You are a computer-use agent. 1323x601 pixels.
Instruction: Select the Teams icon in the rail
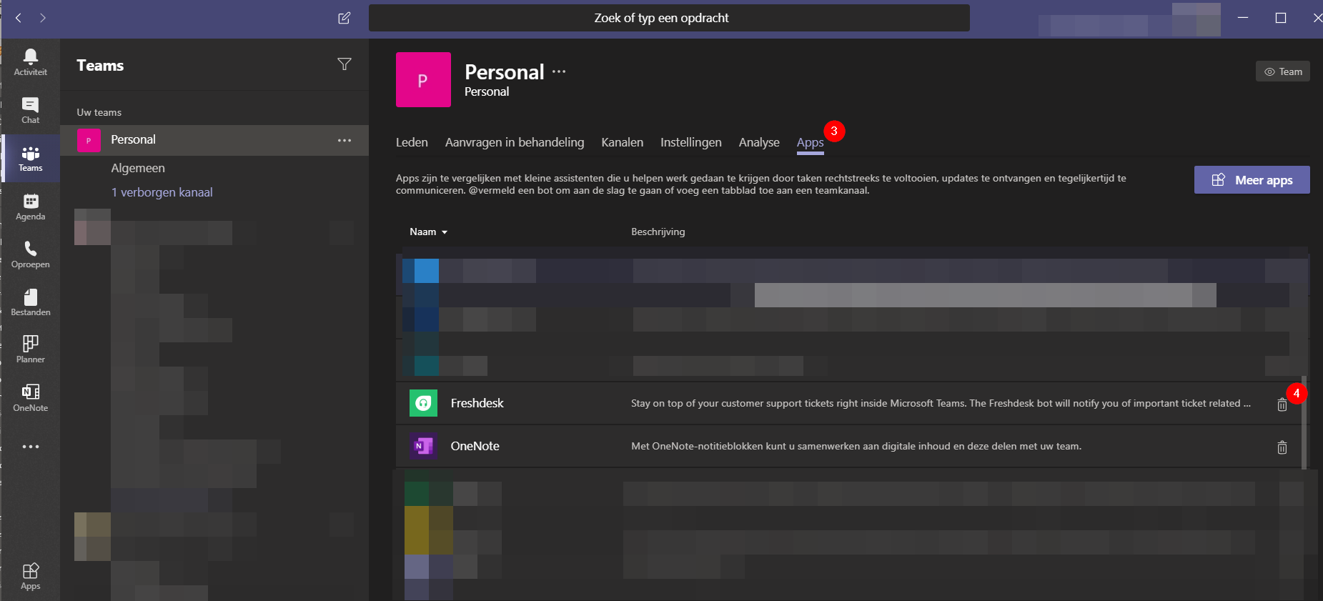click(30, 158)
